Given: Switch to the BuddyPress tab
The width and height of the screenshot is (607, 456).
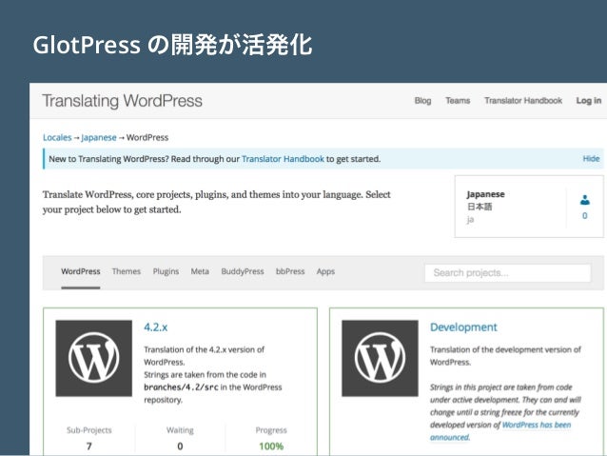Looking at the screenshot, I should 243,271.
